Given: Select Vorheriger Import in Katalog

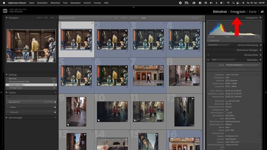Looking at the screenshot, I should pos(31,88).
